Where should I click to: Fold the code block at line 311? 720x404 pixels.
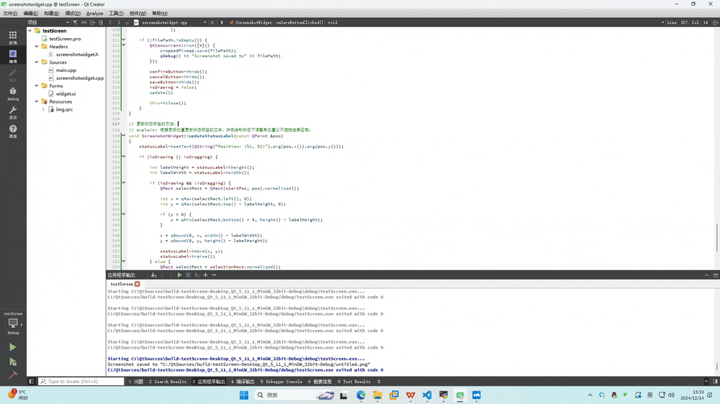(124, 40)
